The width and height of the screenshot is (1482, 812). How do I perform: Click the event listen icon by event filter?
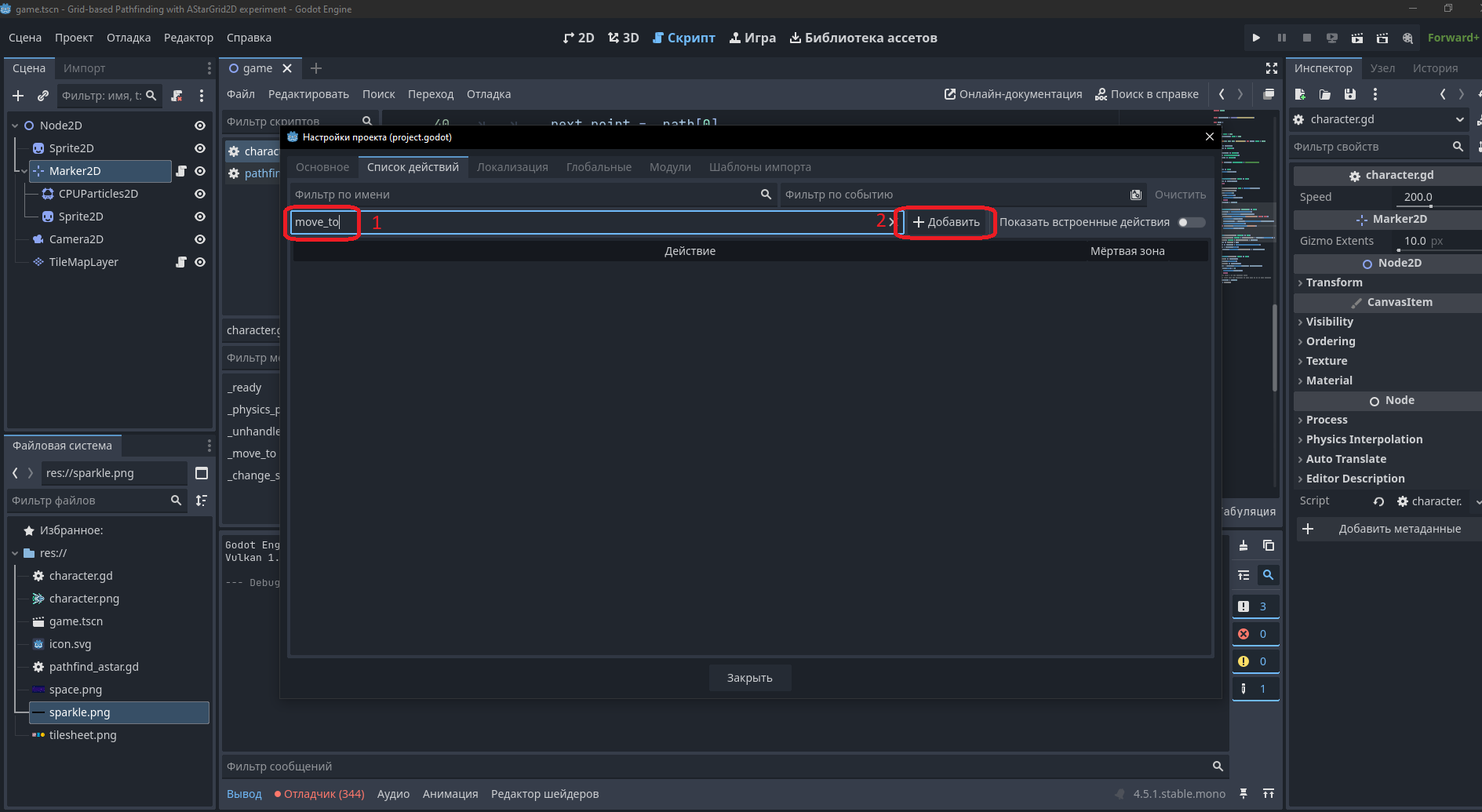coord(1136,195)
